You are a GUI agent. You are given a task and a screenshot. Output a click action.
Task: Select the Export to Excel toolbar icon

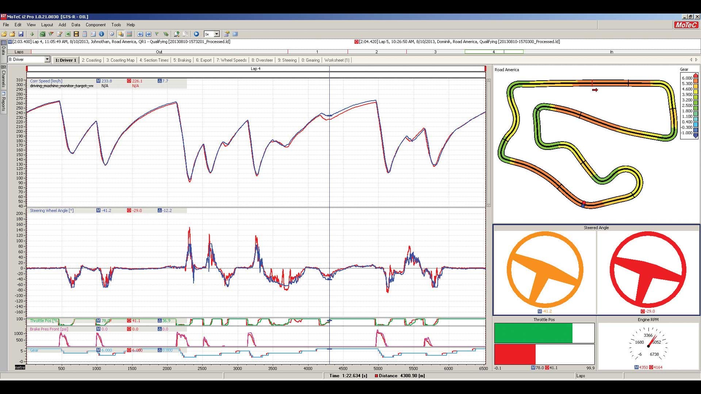coord(68,34)
